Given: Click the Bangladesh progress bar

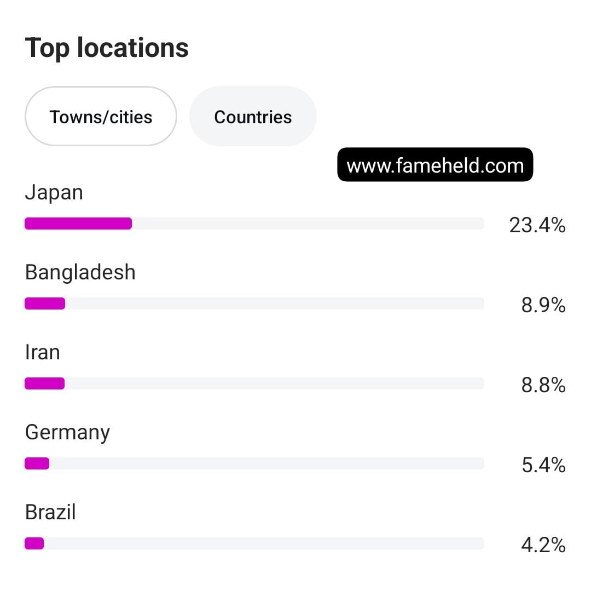Looking at the screenshot, I should pos(254,303).
